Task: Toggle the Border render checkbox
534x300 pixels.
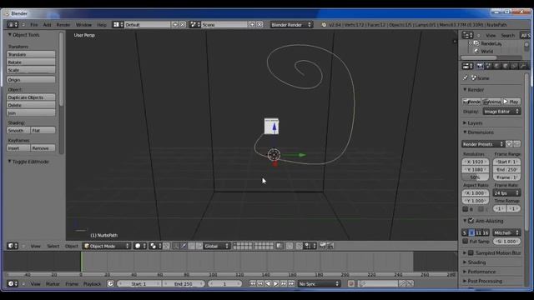Action: click(466, 209)
